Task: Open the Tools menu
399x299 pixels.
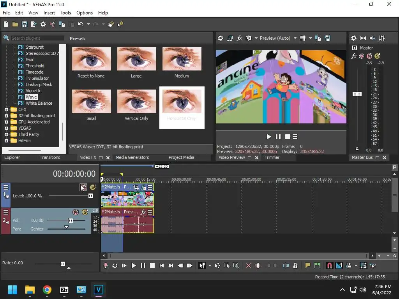Action: [x=65, y=13]
